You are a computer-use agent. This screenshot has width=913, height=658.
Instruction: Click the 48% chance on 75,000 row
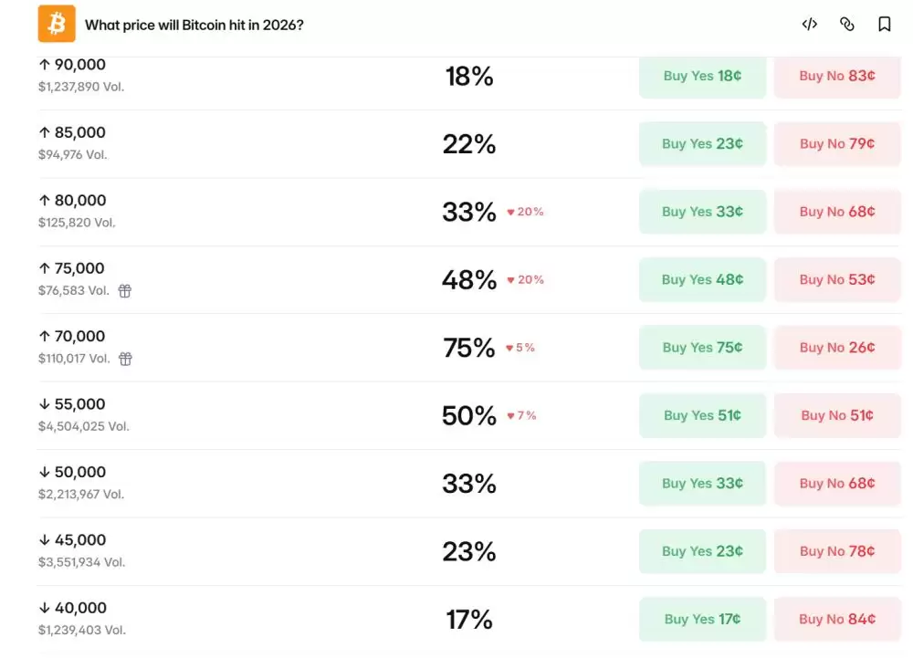(469, 280)
